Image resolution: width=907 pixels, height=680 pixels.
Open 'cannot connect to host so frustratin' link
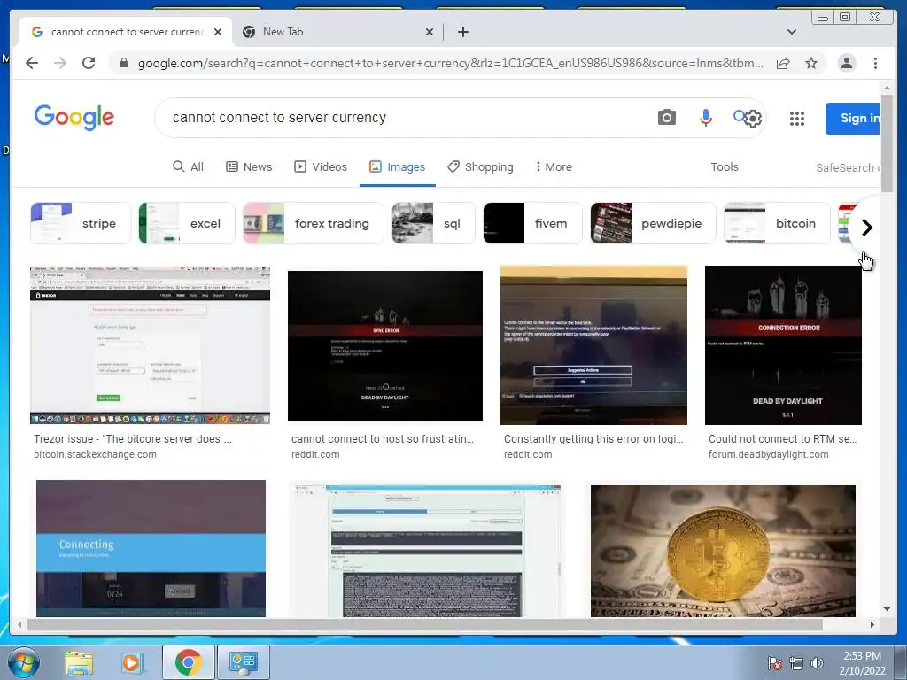383,439
